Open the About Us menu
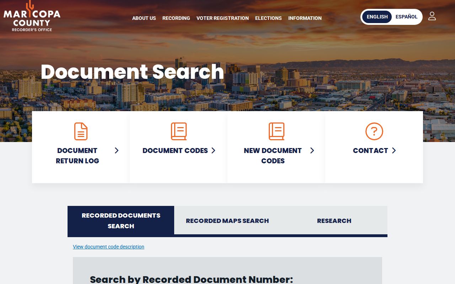This screenshot has width=455, height=284. pyautogui.click(x=144, y=18)
